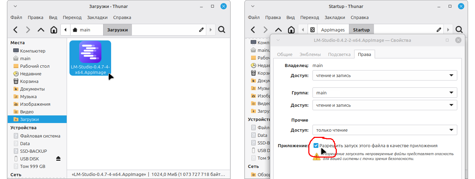Open window menu arrow of Загрузки window

(15, 6)
